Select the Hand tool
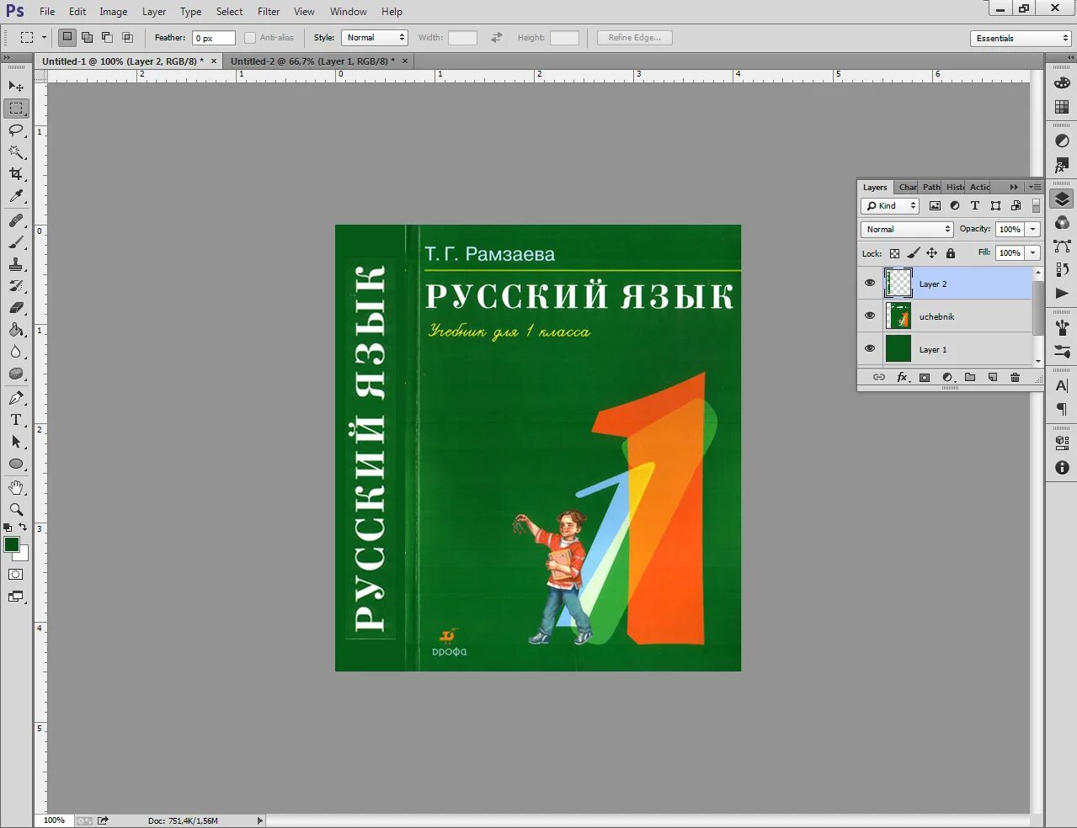The height and width of the screenshot is (828, 1077). click(x=16, y=488)
